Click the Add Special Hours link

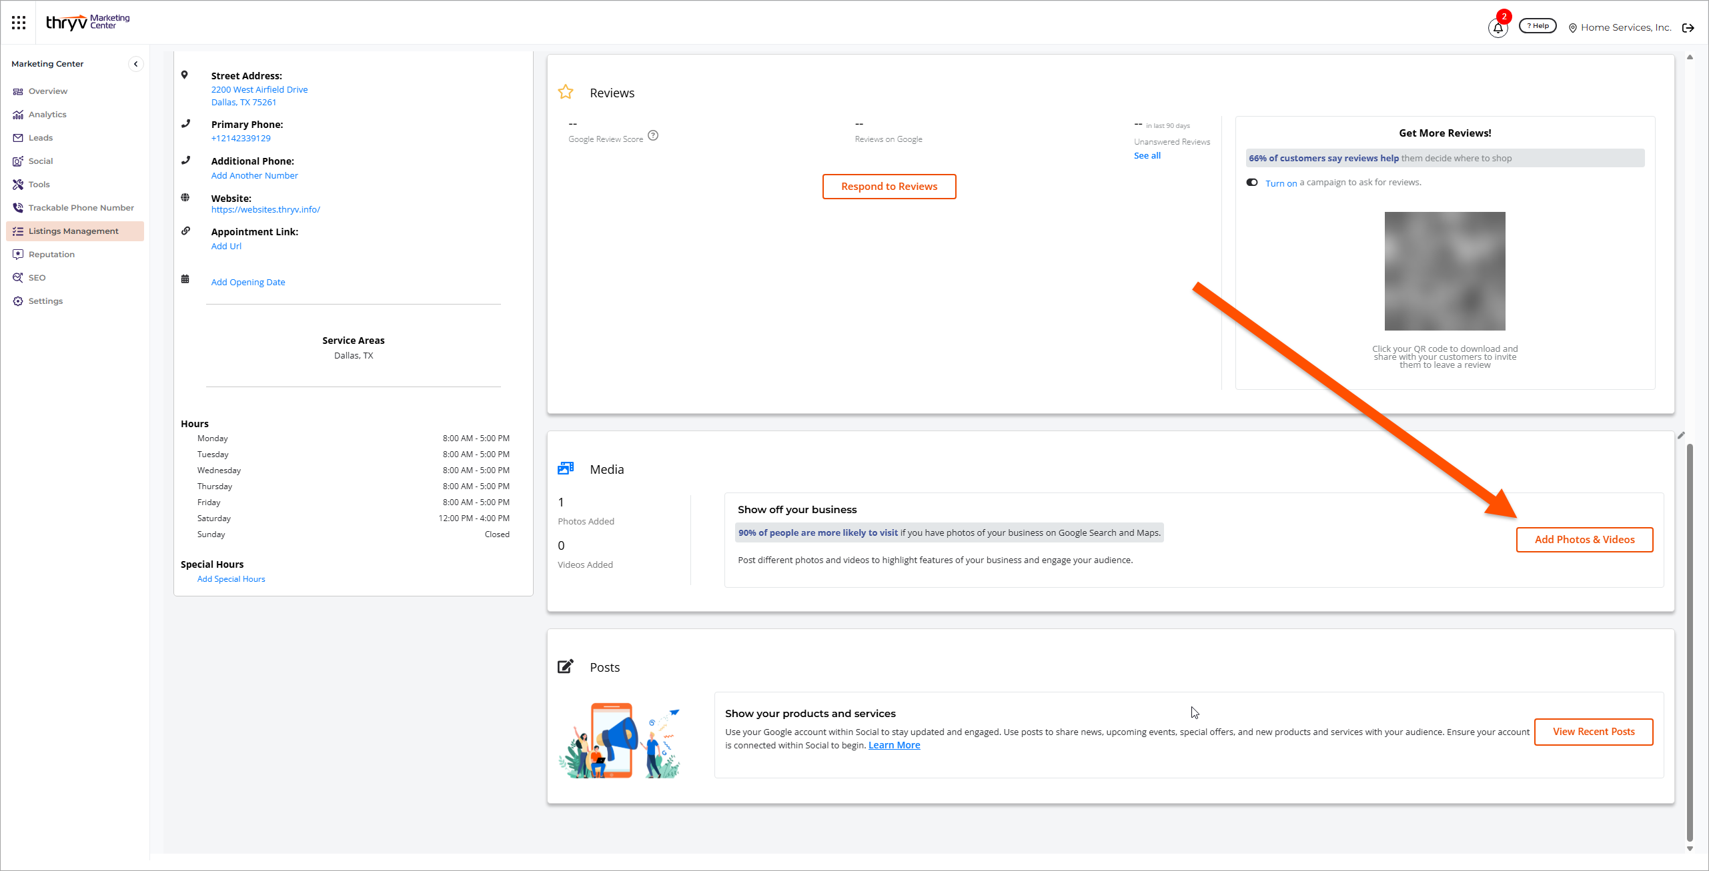[x=231, y=579]
